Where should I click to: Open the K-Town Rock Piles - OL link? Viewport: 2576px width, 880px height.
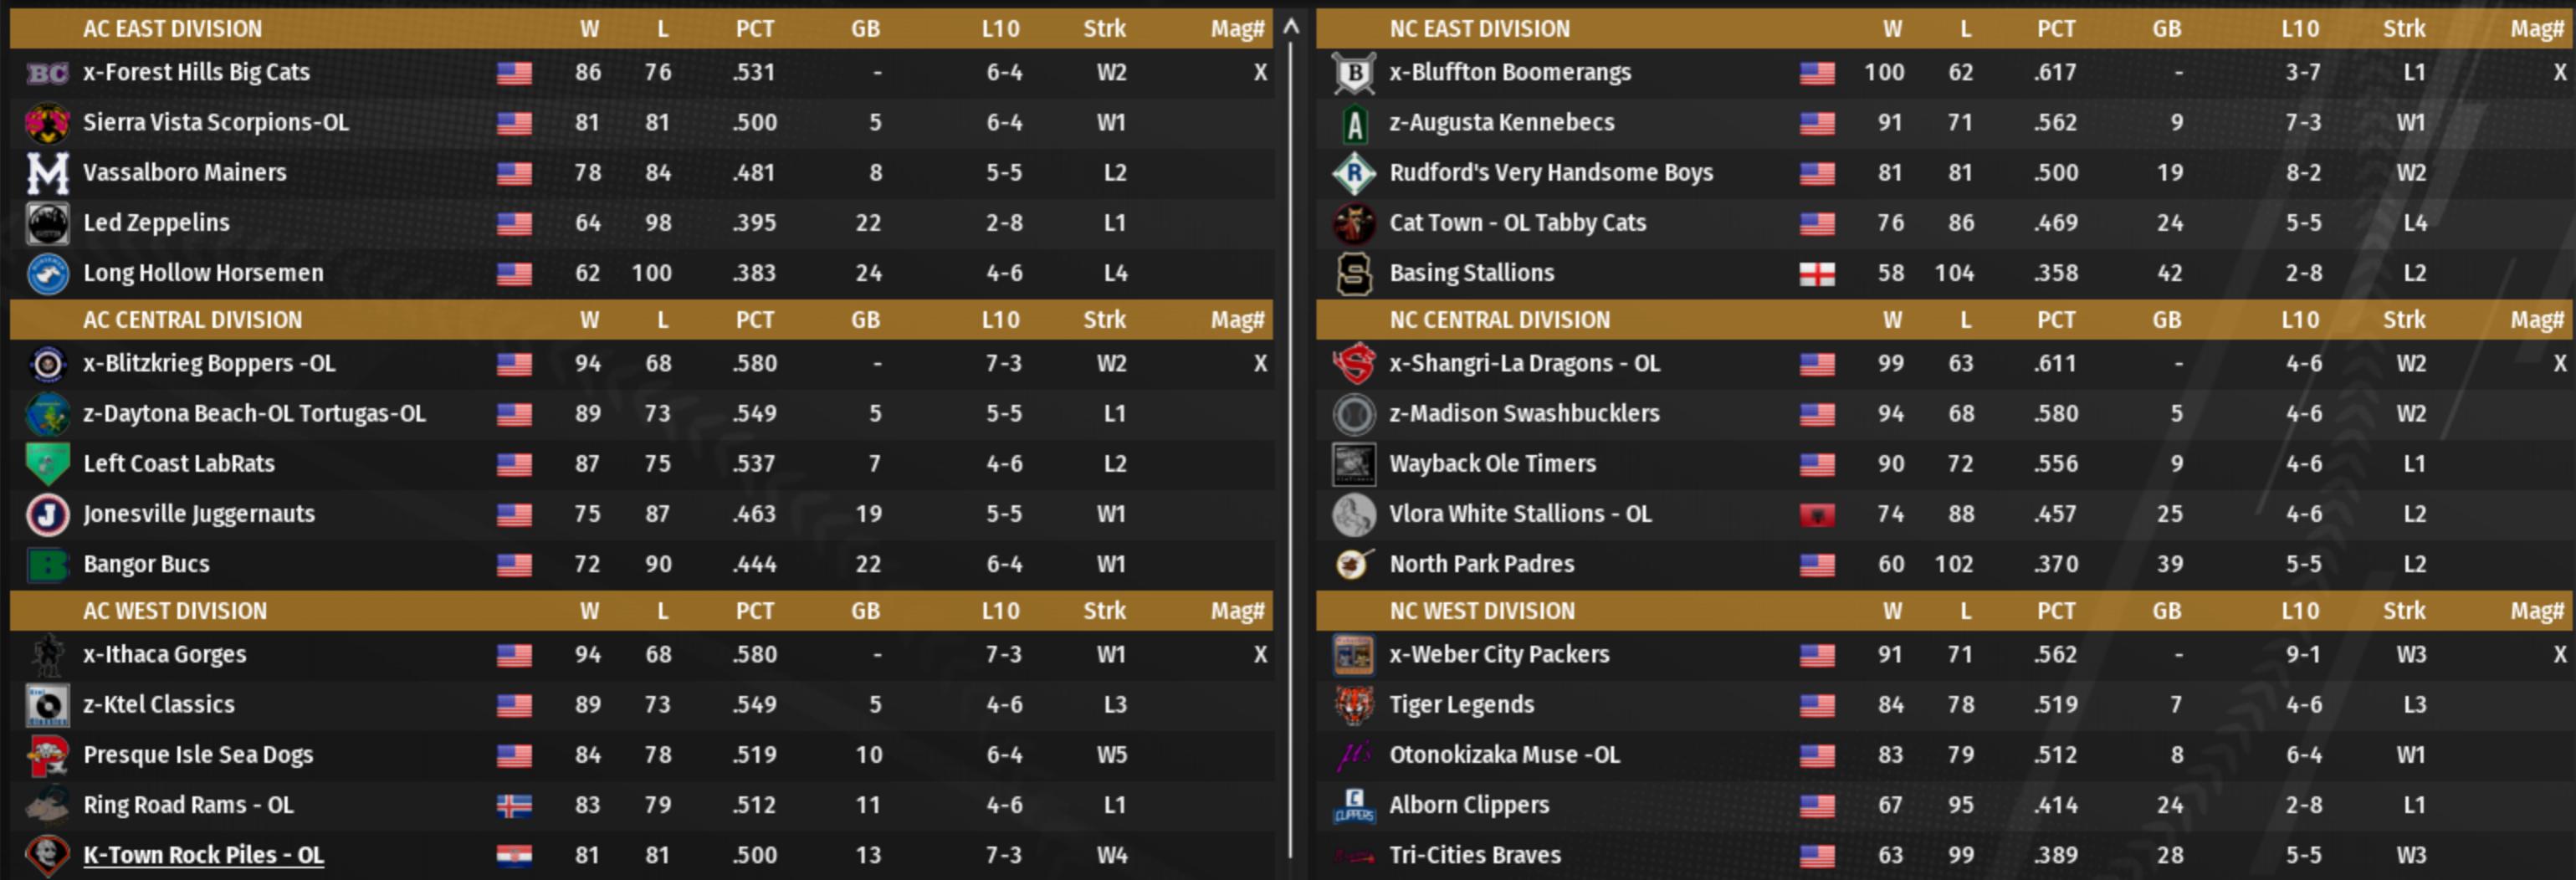pos(203,855)
